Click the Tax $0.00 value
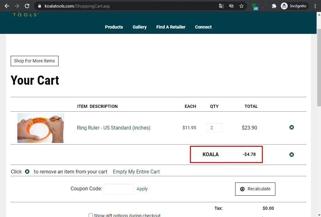The width and height of the screenshot is (321, 217). point(268,208)
